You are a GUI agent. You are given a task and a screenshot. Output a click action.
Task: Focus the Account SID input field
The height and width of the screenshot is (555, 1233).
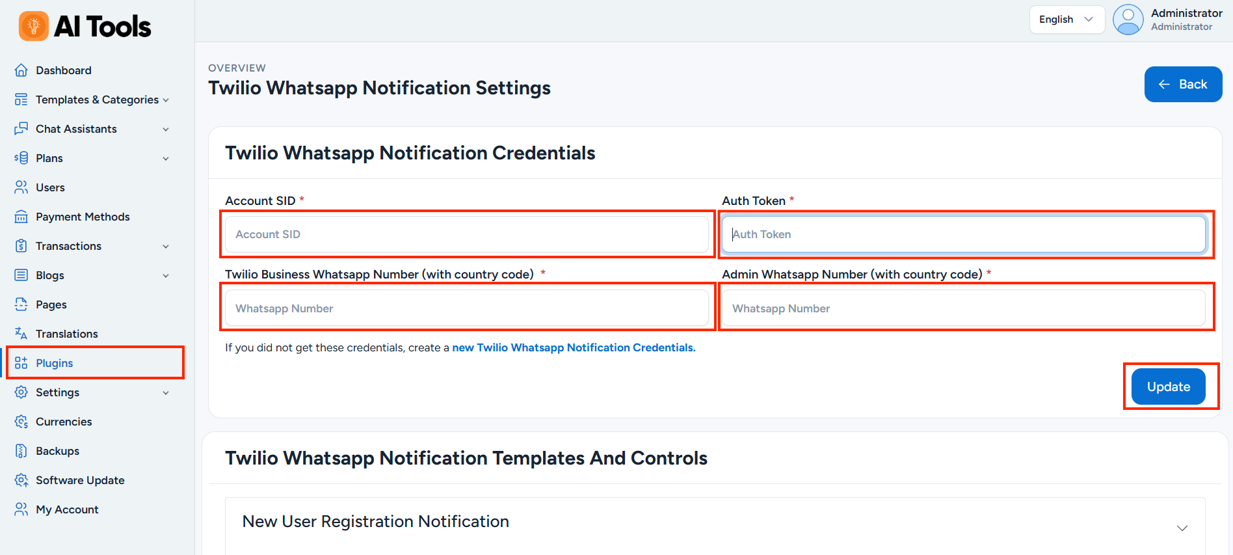pos(467,234)
